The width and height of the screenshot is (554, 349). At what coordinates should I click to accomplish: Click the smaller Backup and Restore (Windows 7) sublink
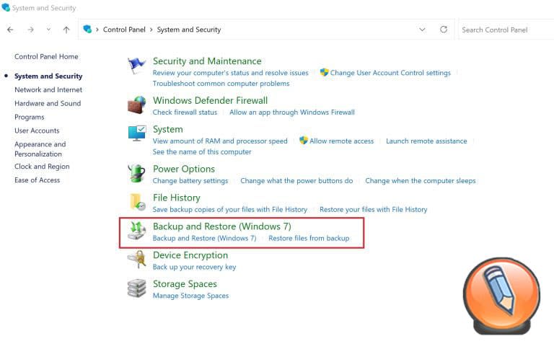205,238
